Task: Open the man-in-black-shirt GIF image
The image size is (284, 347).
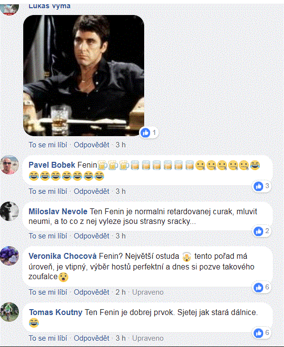Action: tap(84, 76)
